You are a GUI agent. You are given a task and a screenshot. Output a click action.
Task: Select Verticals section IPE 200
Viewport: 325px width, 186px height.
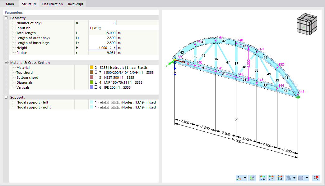click(x=115, y=87)
